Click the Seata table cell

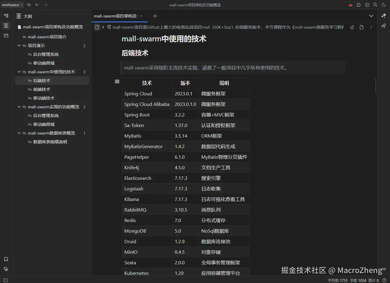(147, 262)
